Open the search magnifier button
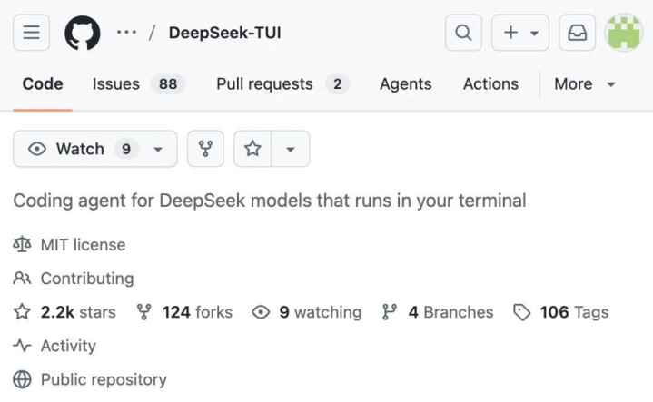This screenshot has height=402, width=653. tap(463, 33)
